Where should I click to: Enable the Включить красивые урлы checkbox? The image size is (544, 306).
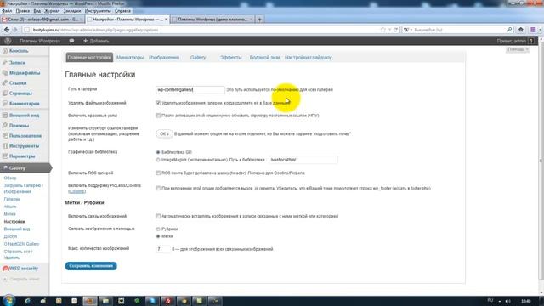point(158,116)
